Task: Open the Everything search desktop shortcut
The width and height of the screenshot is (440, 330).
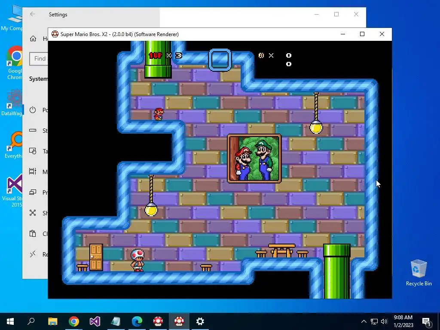Action: tap(13, 145)
